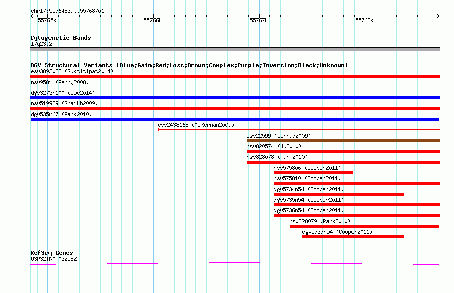Select the magenta USP32 gene line
This screenshot has height=293, width=454.
(235, 263)
